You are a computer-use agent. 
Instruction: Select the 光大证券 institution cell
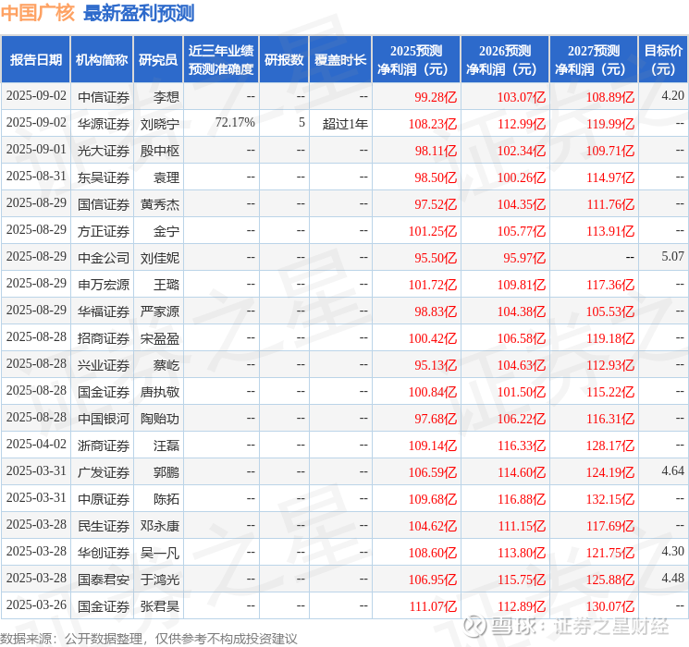click(104, 151)
